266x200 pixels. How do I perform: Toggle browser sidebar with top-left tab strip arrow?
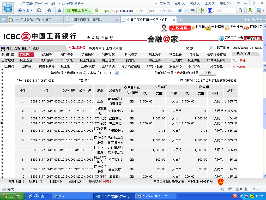pos(4,20)
